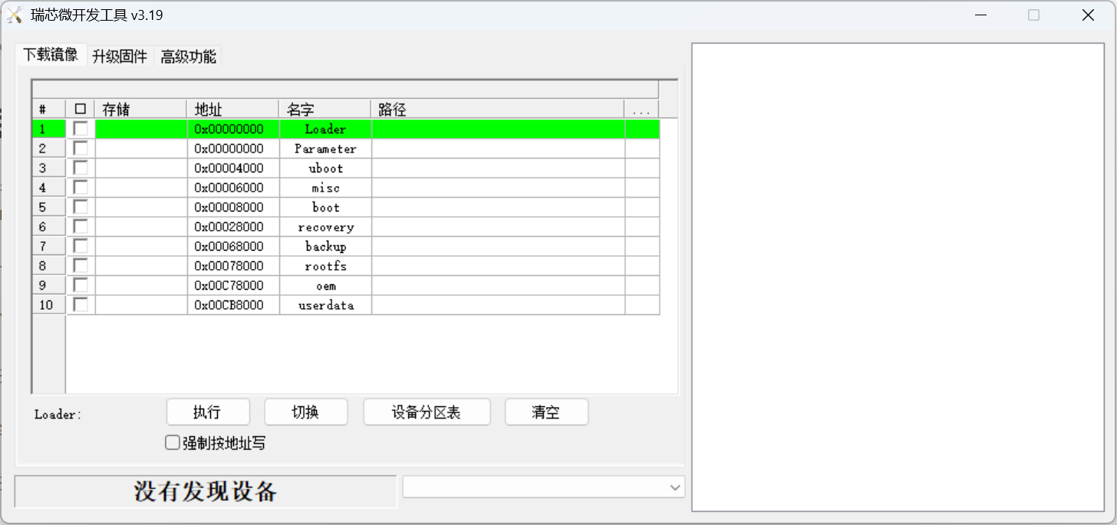Enable the oem row checkbox

81,285
